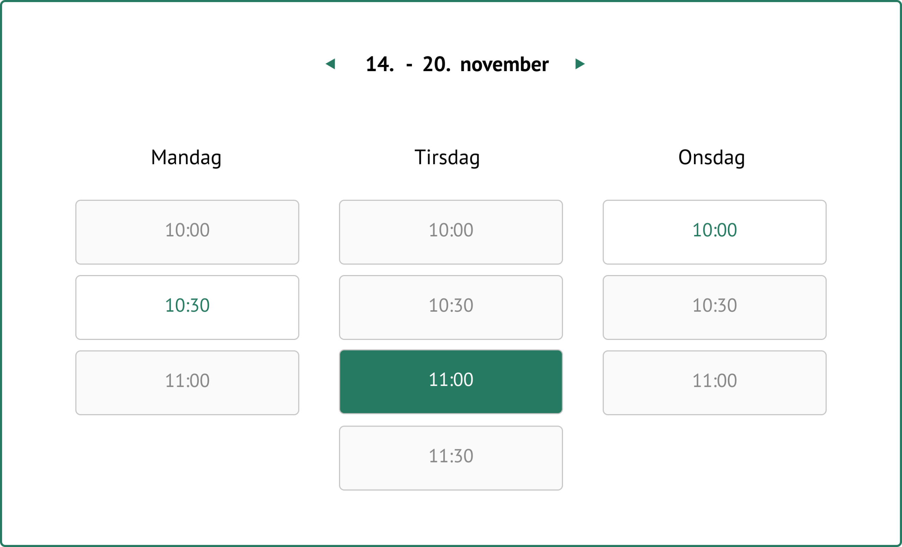This screenshot has height=547, width=902.
Task: Select Onsdag 10:30 time slot
Action: click(714, 307)
